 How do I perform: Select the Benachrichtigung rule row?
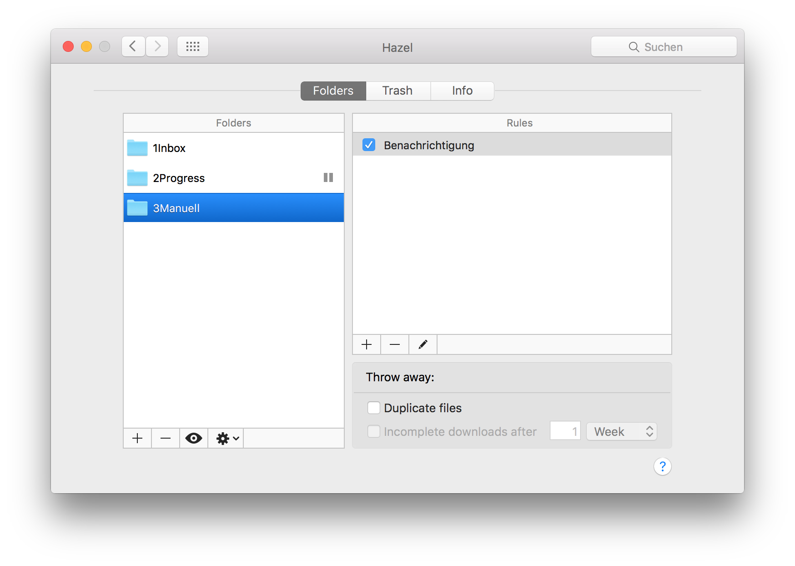pyautogui.click(x=512, y=145)
